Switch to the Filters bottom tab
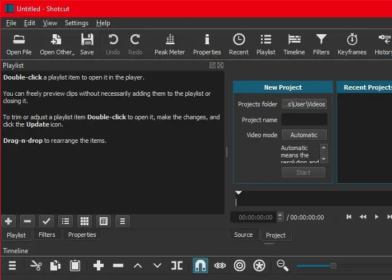Image resolution: width=392 pixels, height=280 pixels. 47,235
